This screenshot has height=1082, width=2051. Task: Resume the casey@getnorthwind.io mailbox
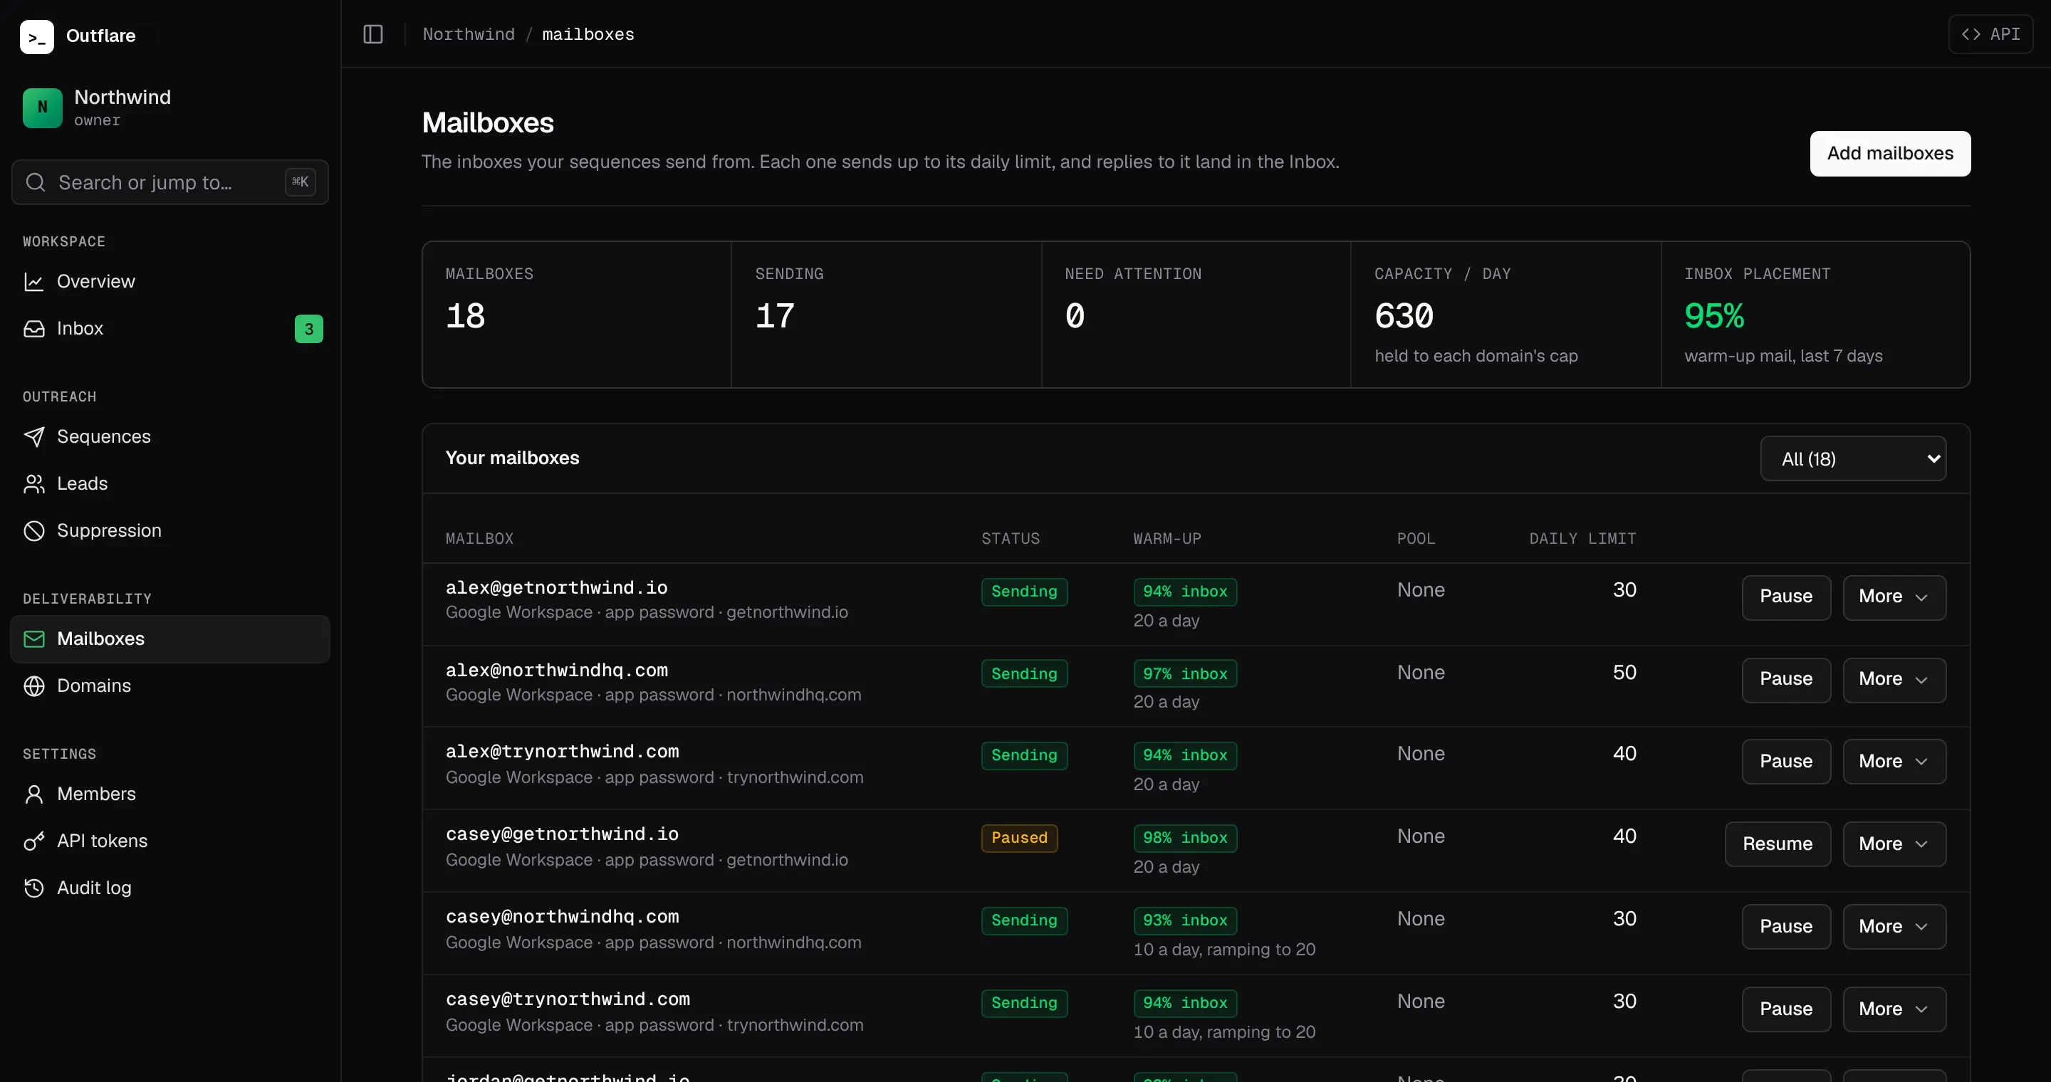tap(1777, 844)
